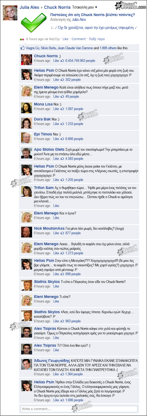Open Mona Lisa's avatar thumbnail
Screen dimensions: 147x416
(27, 108)
